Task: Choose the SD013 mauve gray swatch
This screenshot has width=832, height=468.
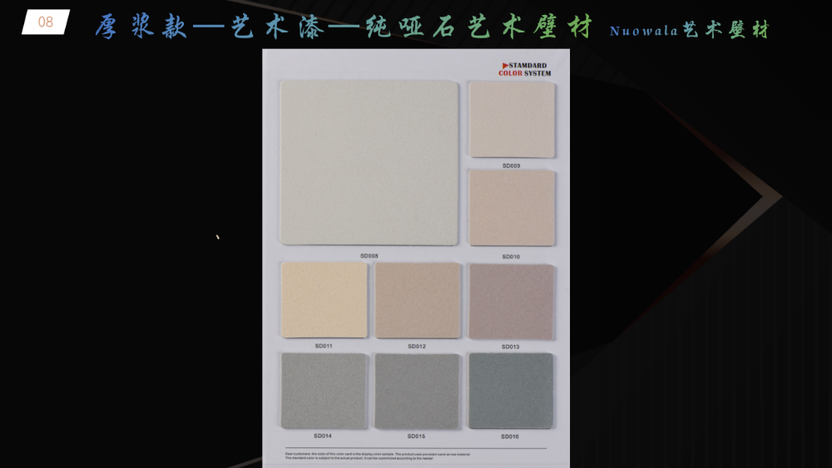Action: click(511, 302)
